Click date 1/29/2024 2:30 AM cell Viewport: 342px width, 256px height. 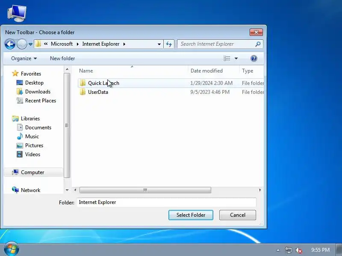click(x=211, y=83)
